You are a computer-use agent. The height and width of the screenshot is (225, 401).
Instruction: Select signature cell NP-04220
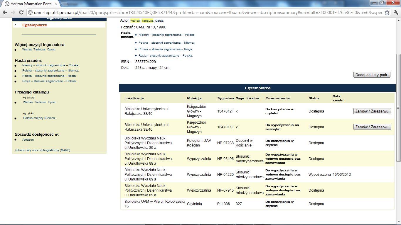click(x=225, y=175)
